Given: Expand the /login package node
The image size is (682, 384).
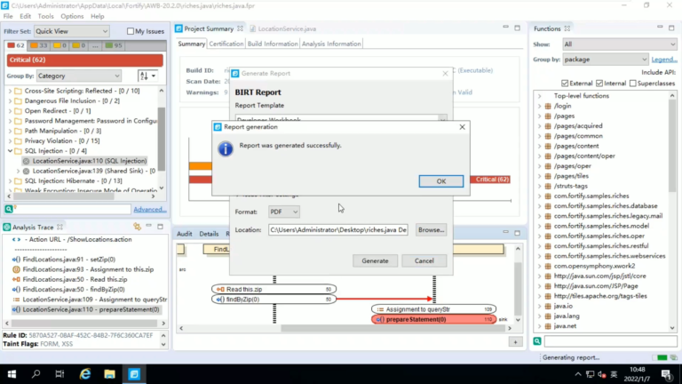Looking at the screenshot, I should pyautogui.click(x=540, y=107).
